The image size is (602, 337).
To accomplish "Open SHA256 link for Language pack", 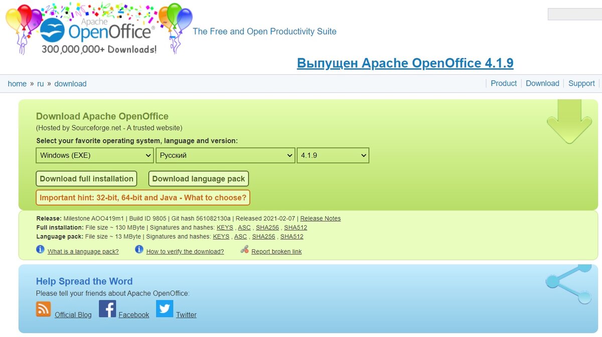I will [264, 237].
